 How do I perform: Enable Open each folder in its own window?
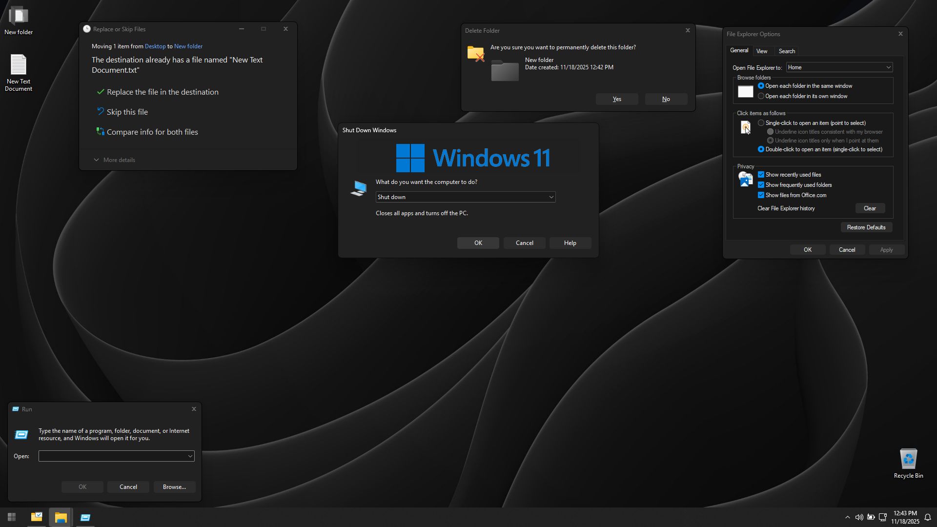point(761,96)
